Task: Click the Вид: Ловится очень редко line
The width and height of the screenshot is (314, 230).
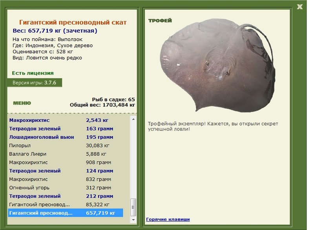Action: [47, 58]
